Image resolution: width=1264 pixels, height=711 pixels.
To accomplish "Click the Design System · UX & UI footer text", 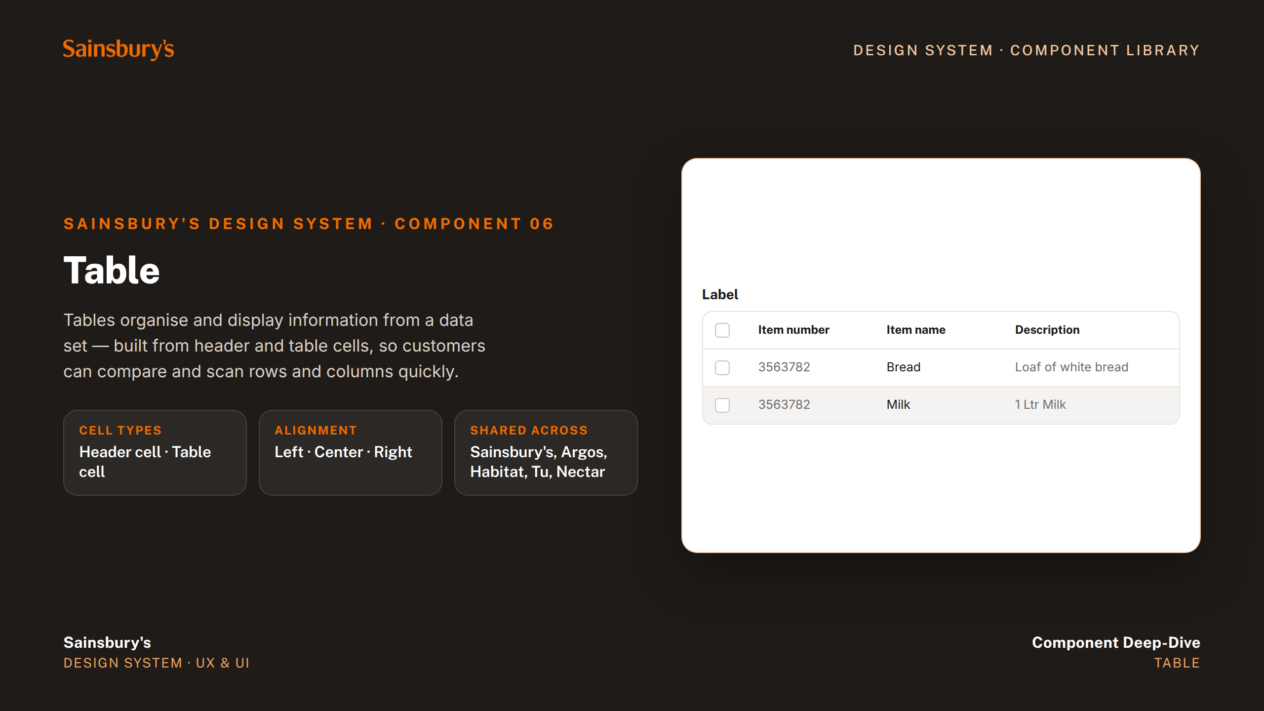I will click(x=157, y=663).
